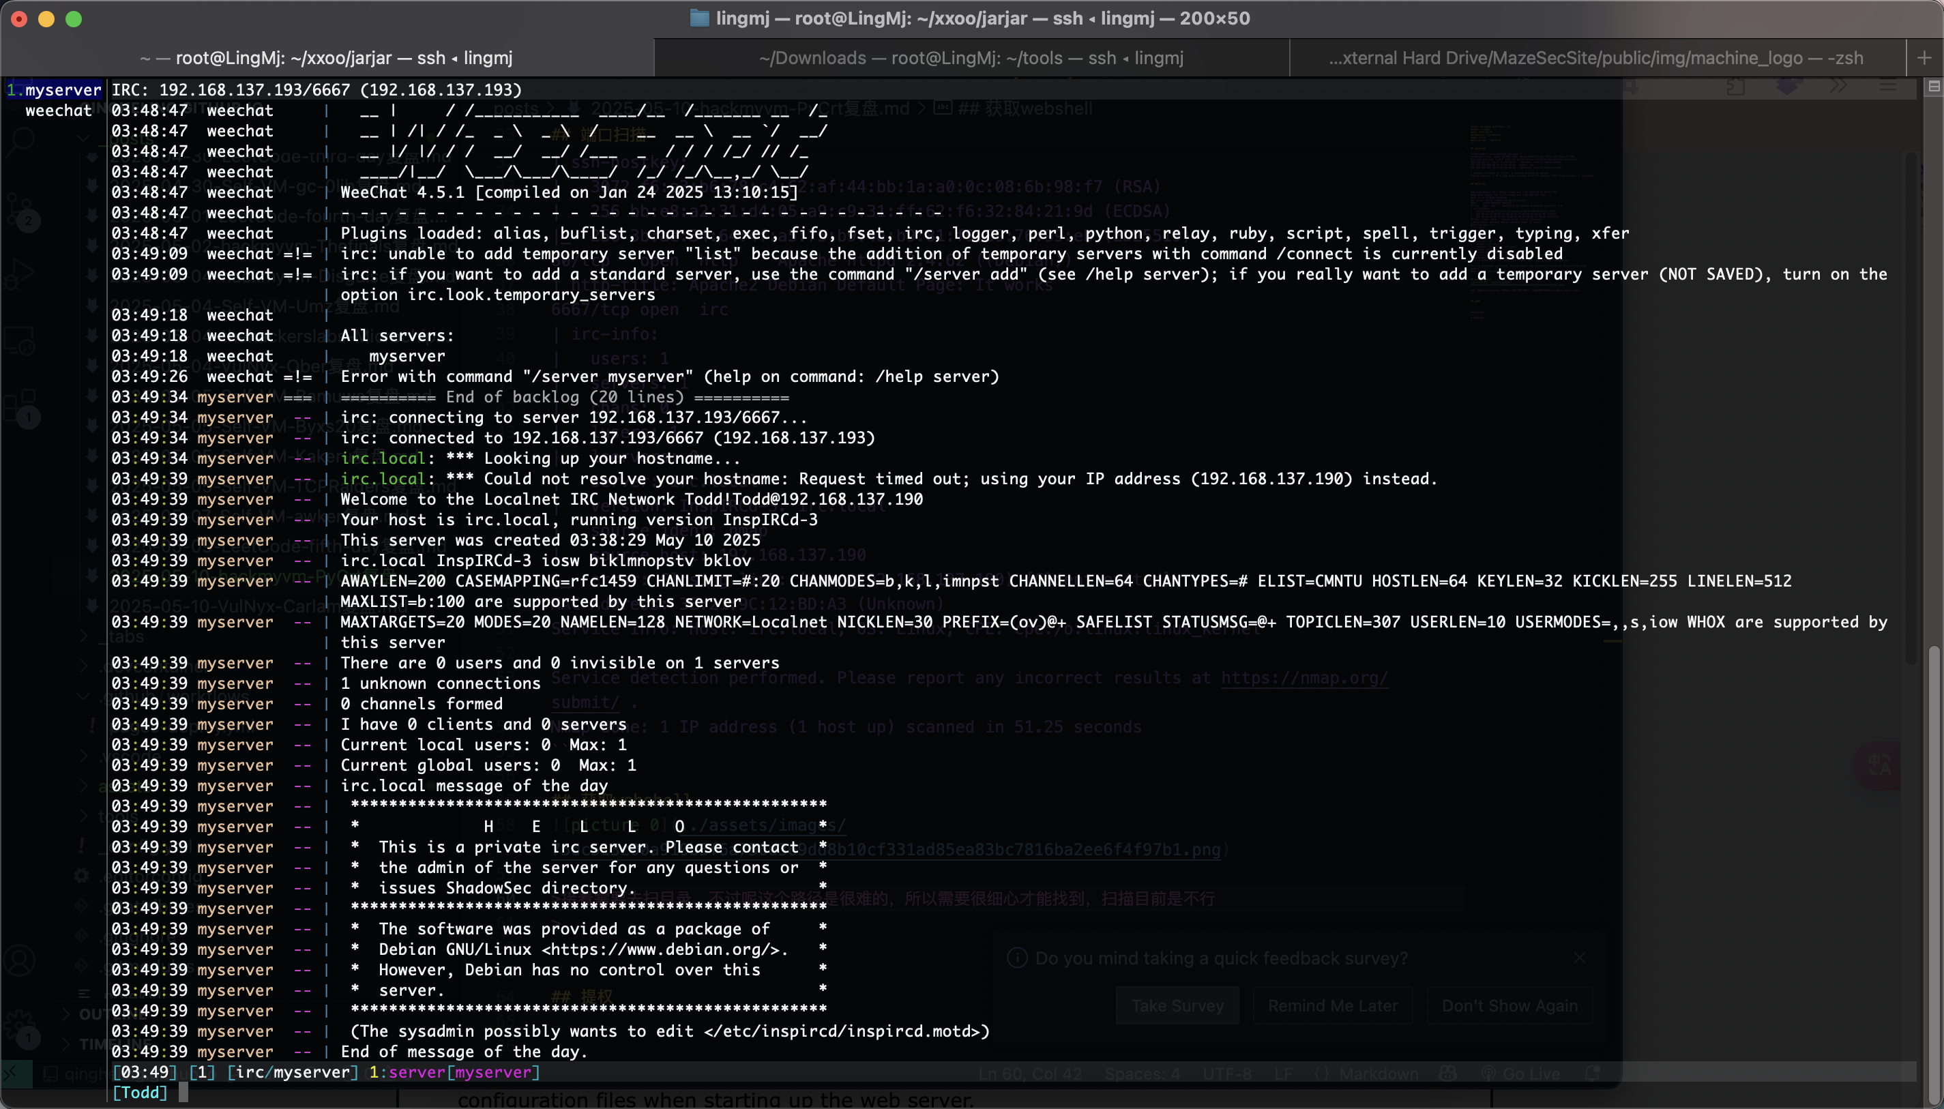Click the WeeChat 4.5.1 compiled version line
The width and height of the screenshot is (1944, 1109).
tap(569, 192)
